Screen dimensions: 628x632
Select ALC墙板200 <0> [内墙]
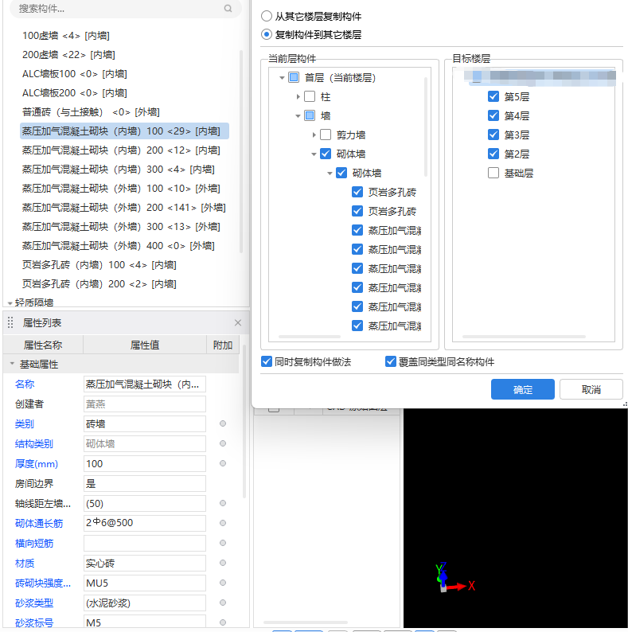(75, 92)
